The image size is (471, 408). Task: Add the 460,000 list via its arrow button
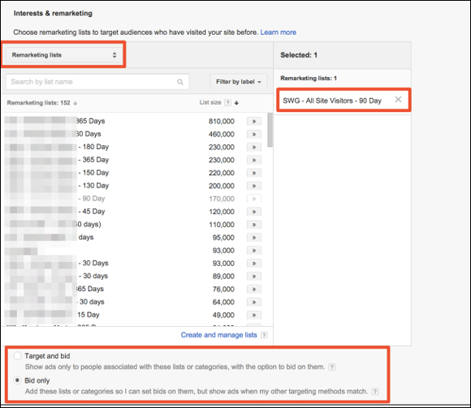tap(254, 134)
